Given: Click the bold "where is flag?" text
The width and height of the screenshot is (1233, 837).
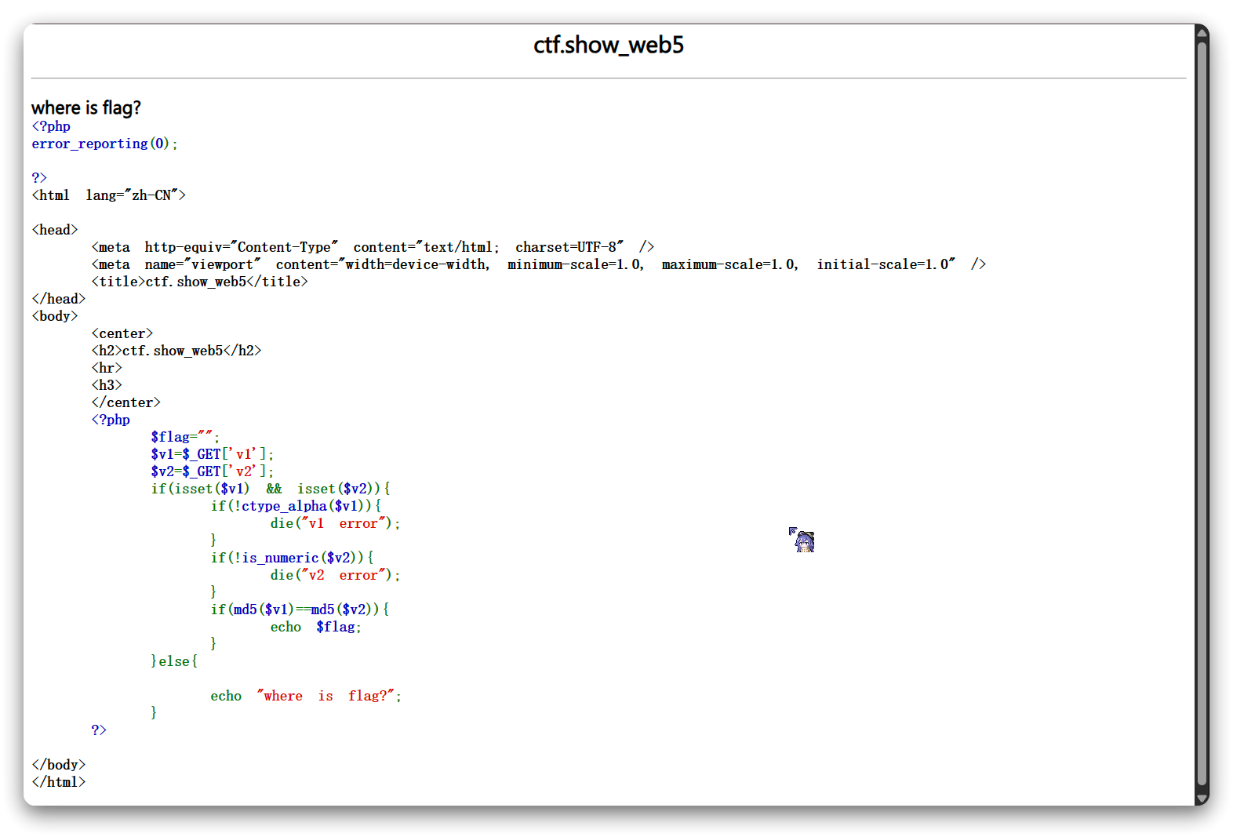Looking at the screenshot, I should pos(86,107).
